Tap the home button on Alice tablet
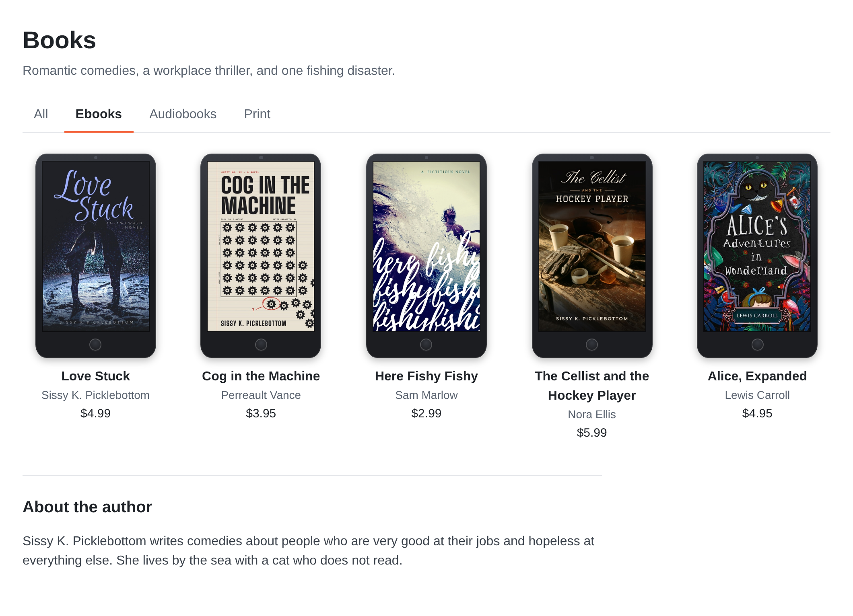This screenshot has height=616, width=853. (758, 345)
